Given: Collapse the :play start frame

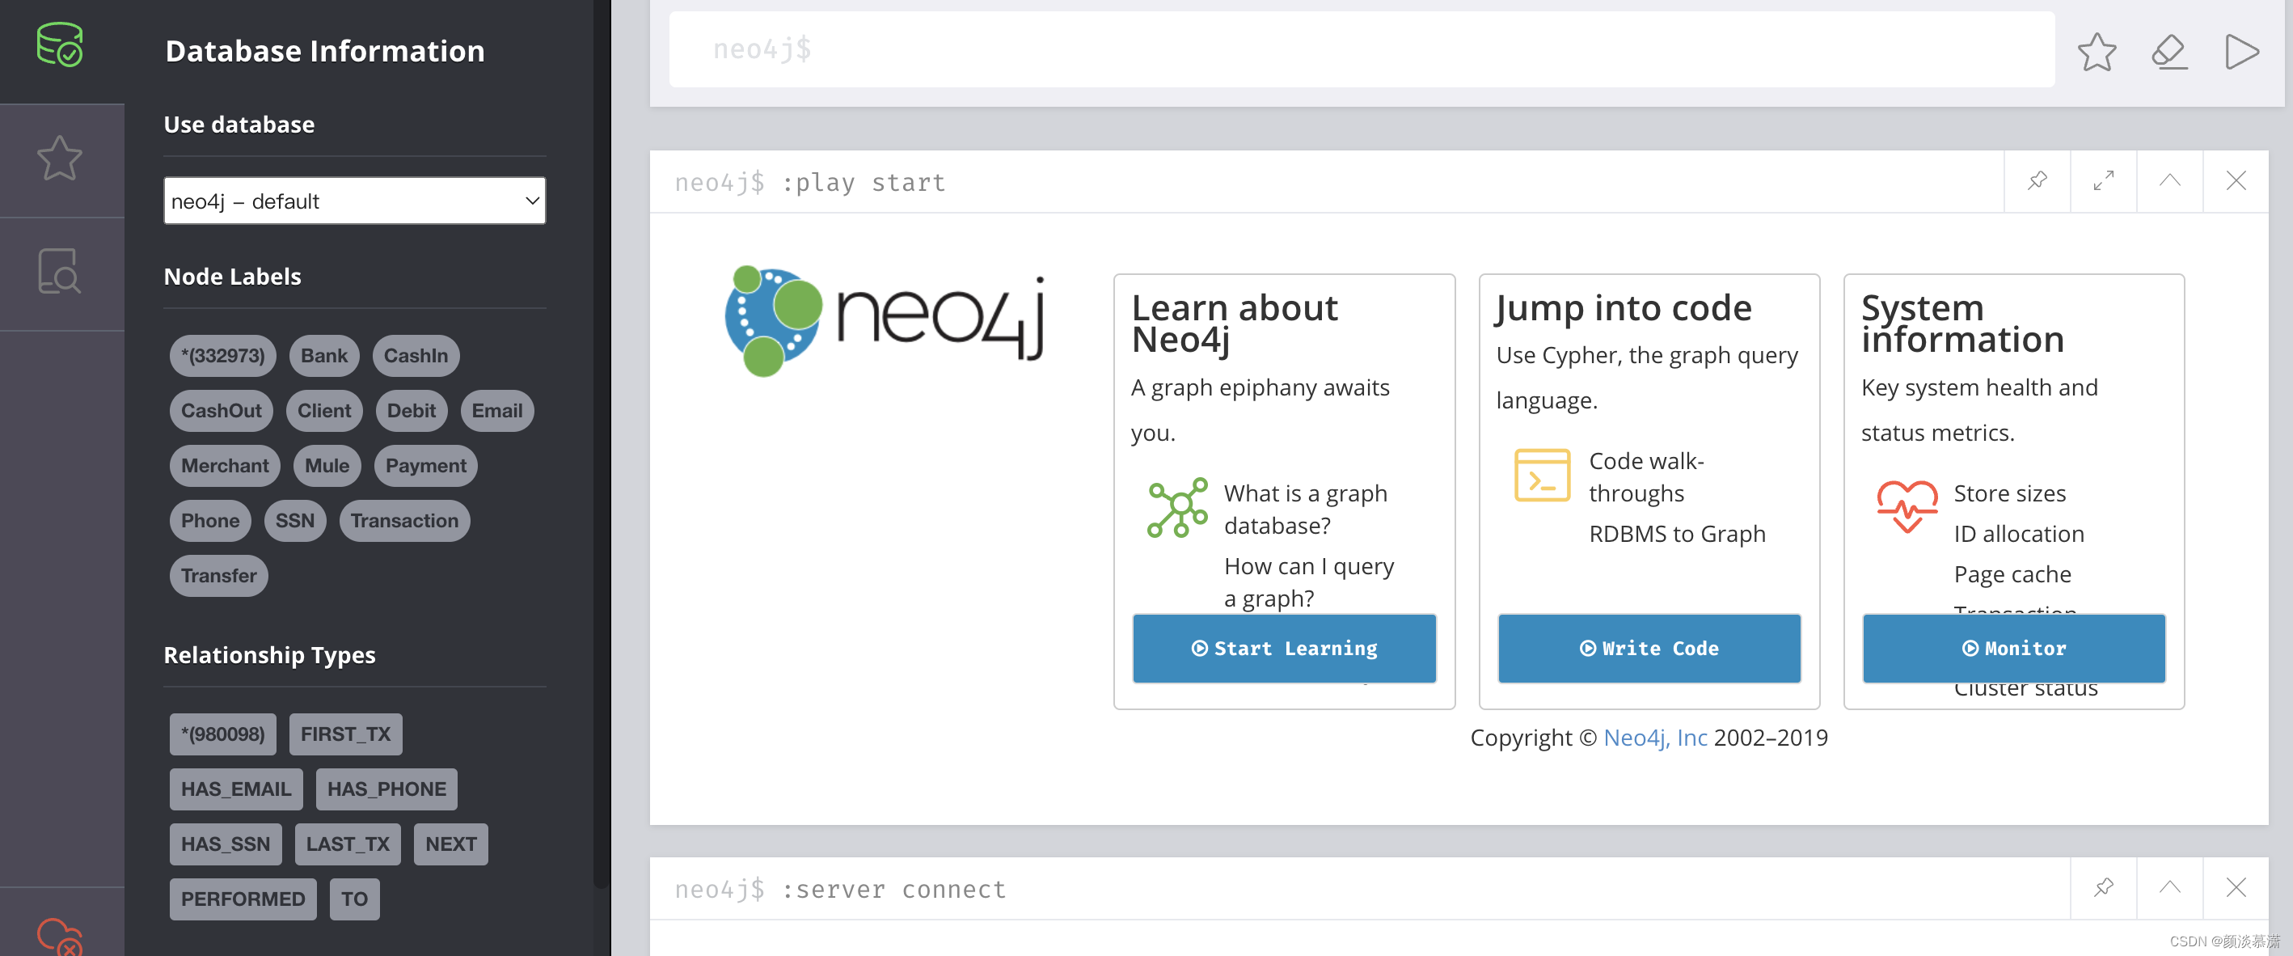Looking at the screenshot, I should click(x=2169, y=180).
